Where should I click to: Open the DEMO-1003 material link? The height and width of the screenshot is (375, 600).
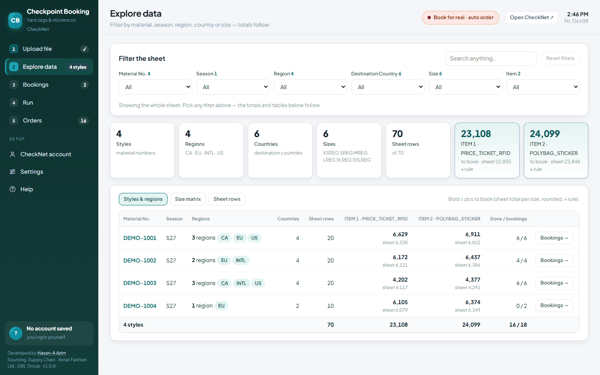pyautogui.click(x=140, y=283)
